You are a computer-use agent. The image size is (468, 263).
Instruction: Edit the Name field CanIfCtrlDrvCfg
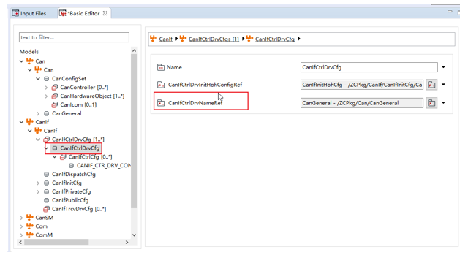(369, 67)
